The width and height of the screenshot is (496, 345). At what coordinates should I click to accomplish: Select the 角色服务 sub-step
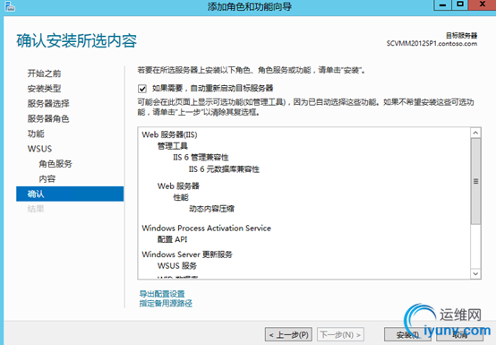(x=56, y=164)
